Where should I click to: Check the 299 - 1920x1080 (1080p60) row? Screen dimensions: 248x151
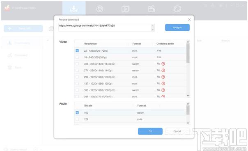click(x=77, y=77)
